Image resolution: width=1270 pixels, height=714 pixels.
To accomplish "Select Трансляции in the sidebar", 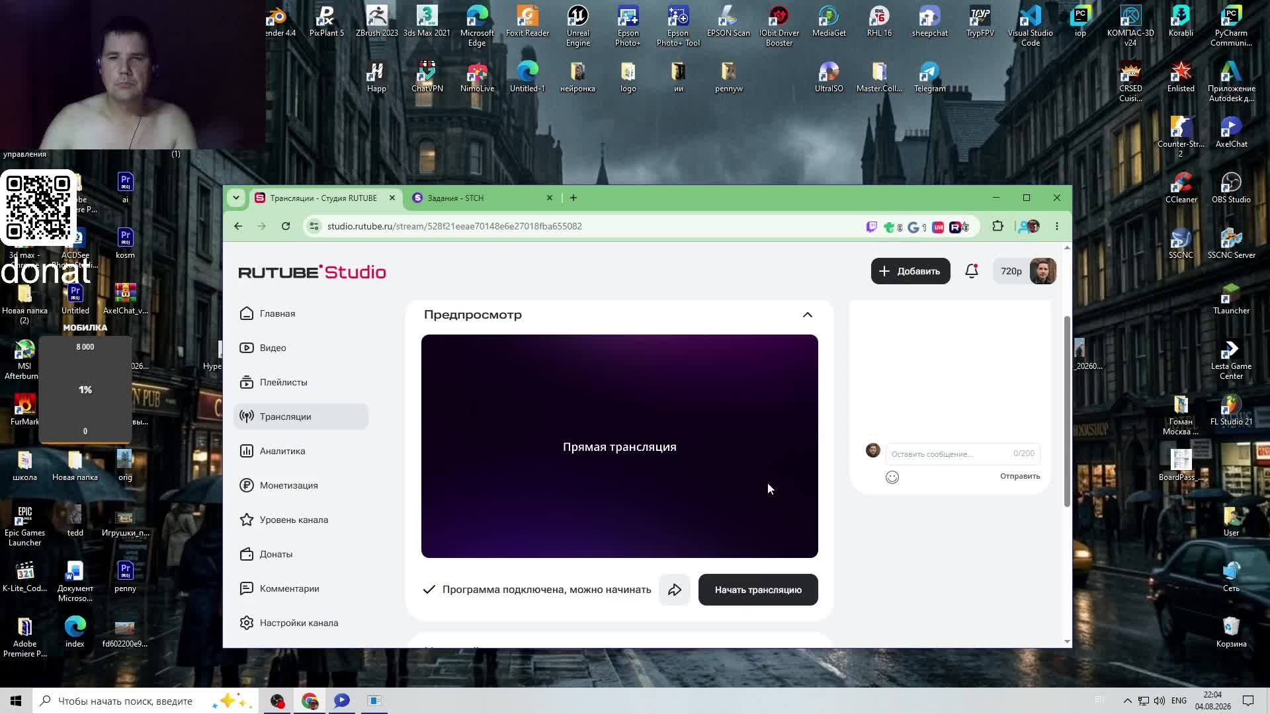I will pyautogui.click(x=301, y=416).
